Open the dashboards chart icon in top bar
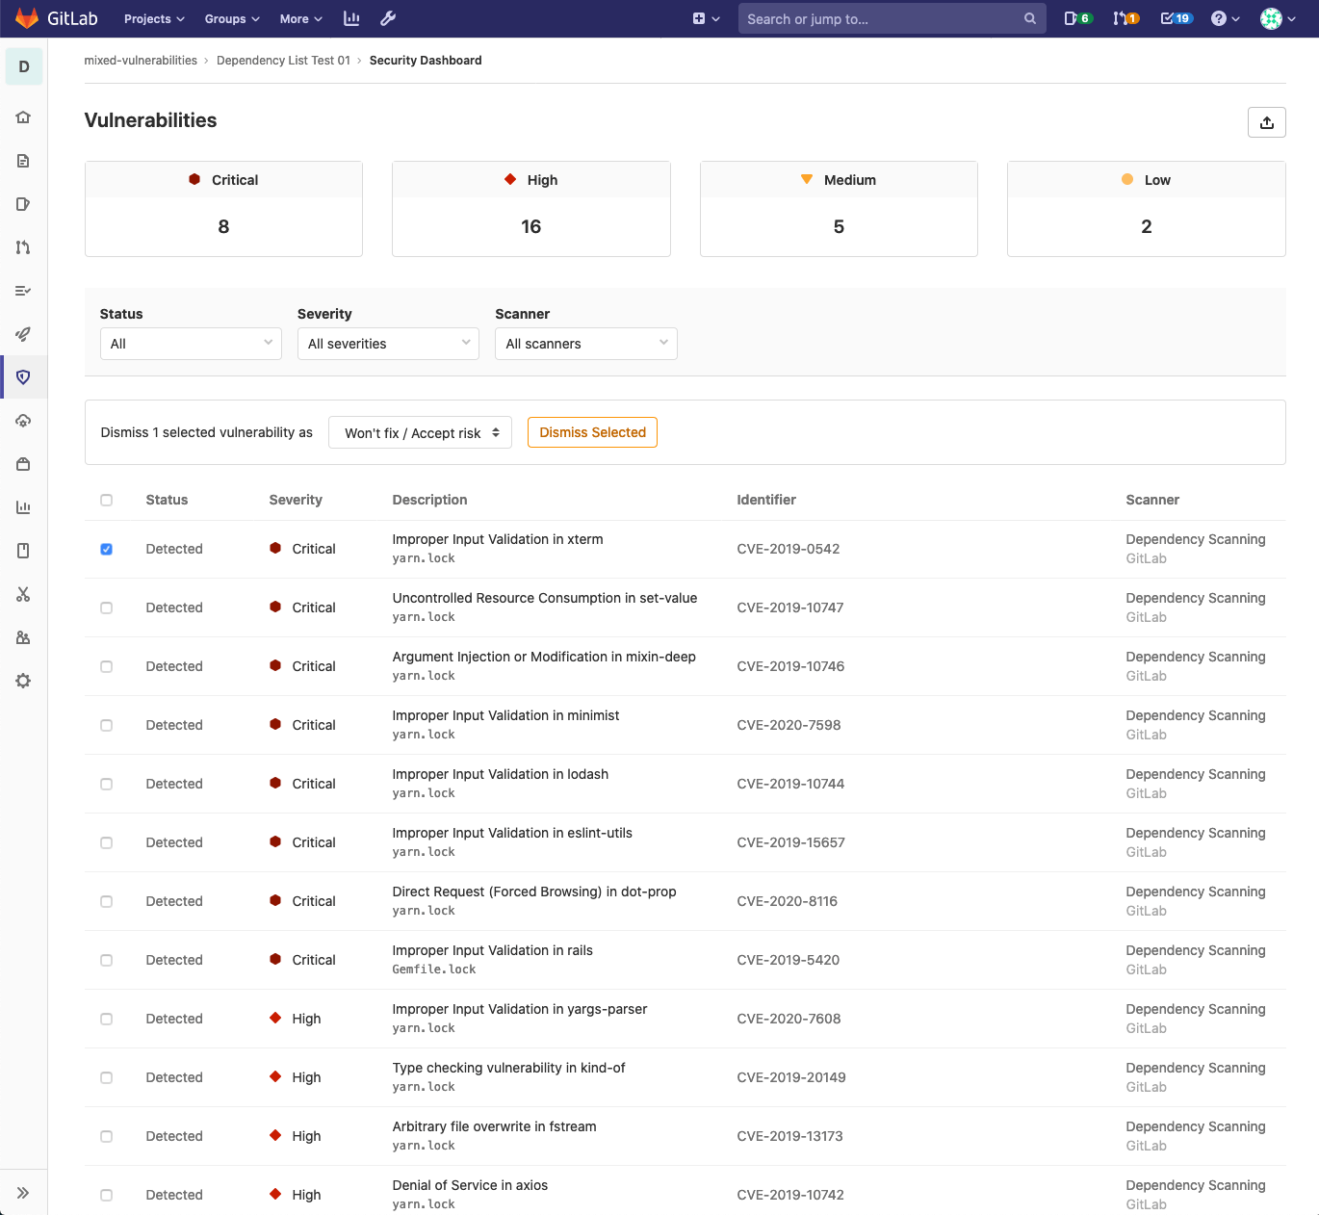 tap(351, 18)
